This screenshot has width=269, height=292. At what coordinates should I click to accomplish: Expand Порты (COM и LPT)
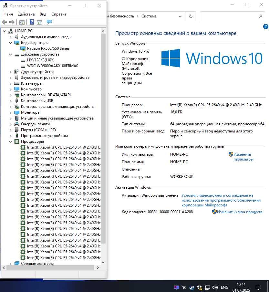click(x=10, y=130)
